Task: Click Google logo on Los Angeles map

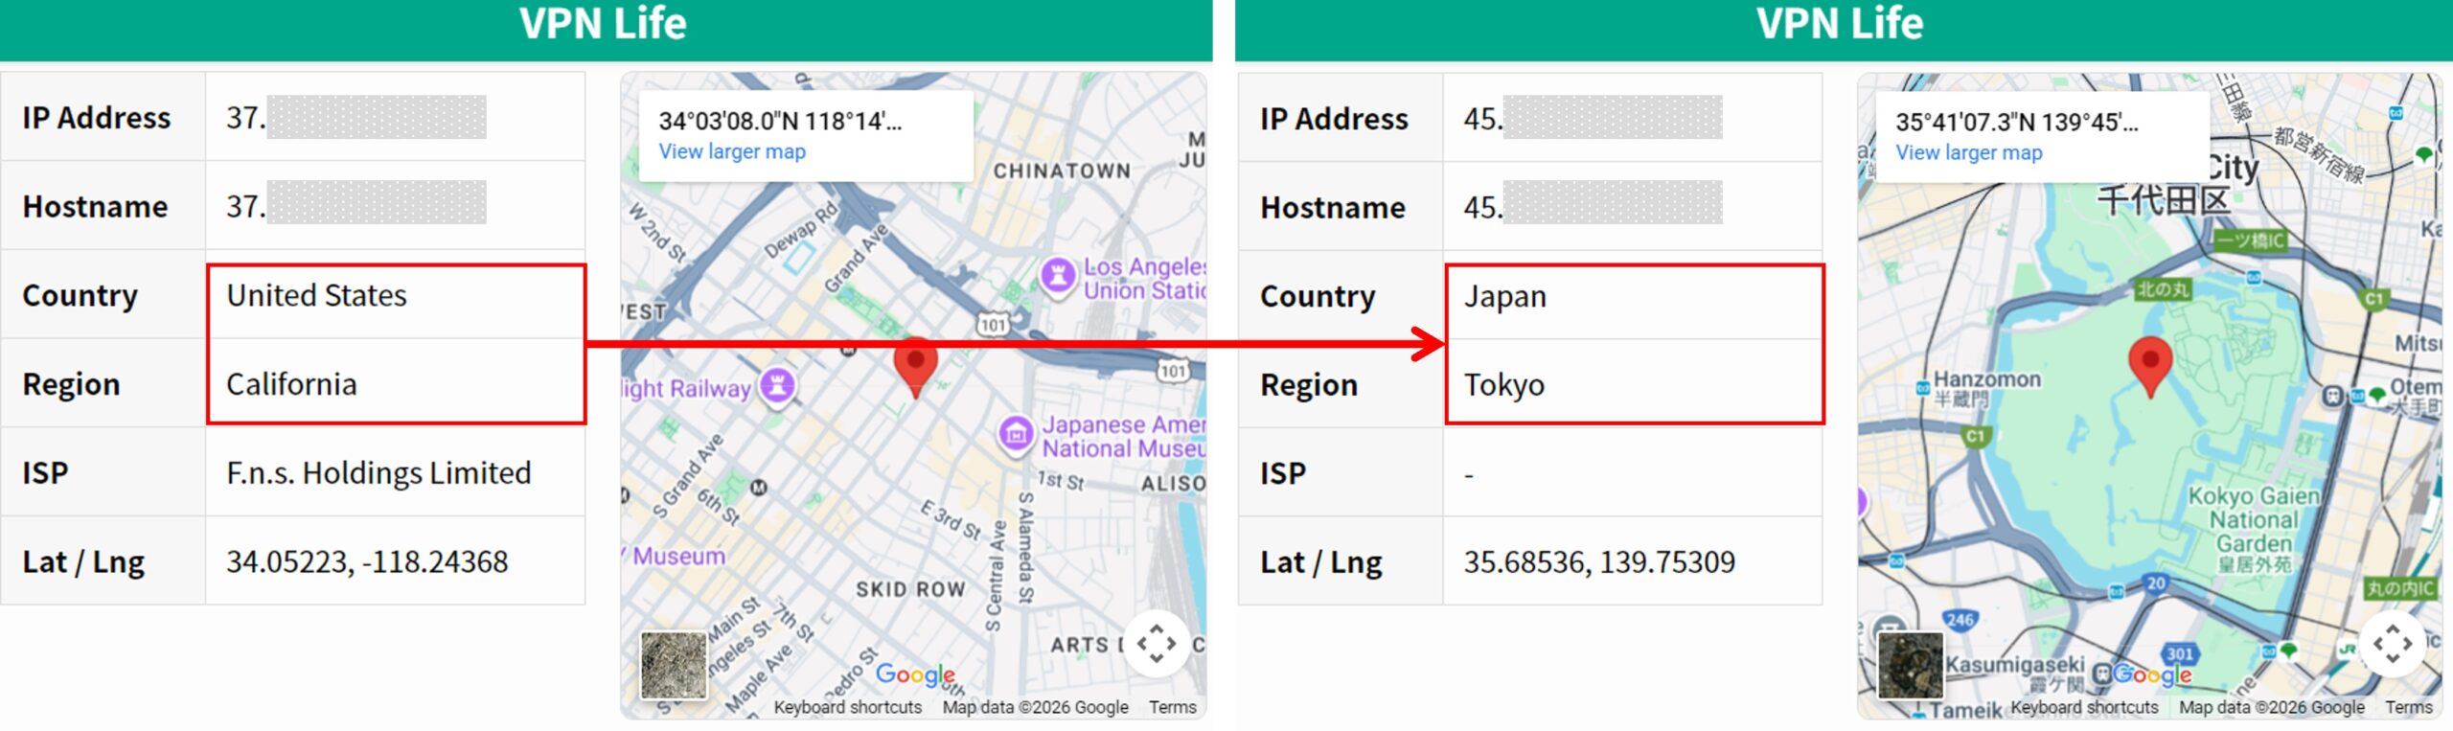Action: (915, 674)
